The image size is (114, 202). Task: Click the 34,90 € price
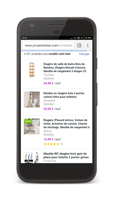[48, 83]
